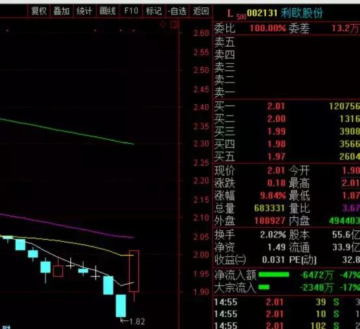
Task: Activate the 画线 drawing tool
Action: (108, 11)
